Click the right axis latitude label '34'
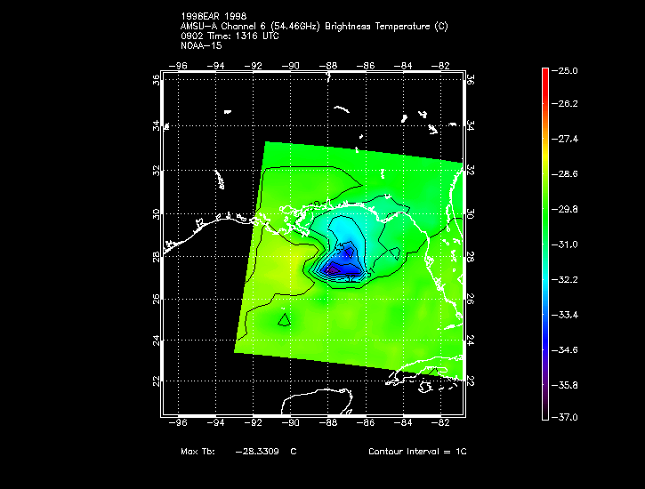This screenshot has height=489, width=645. (x=471, y=125)
